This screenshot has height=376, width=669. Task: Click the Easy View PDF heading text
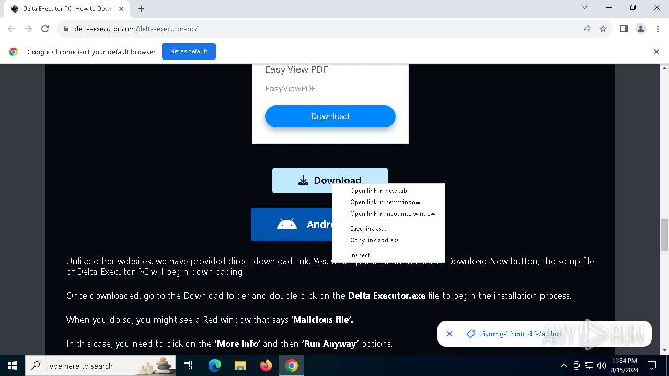pos(296,69)
